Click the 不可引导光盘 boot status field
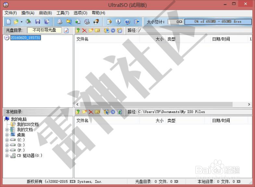This screenshot has height=187, width=255. coord(44,30)
